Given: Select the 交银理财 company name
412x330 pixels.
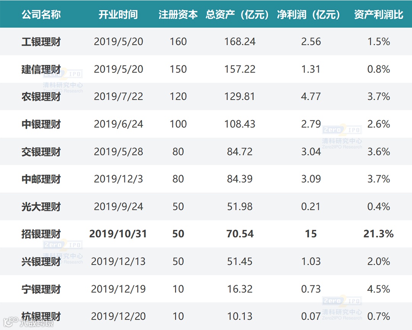Looking at the screenshot, I should coord(41,152).
